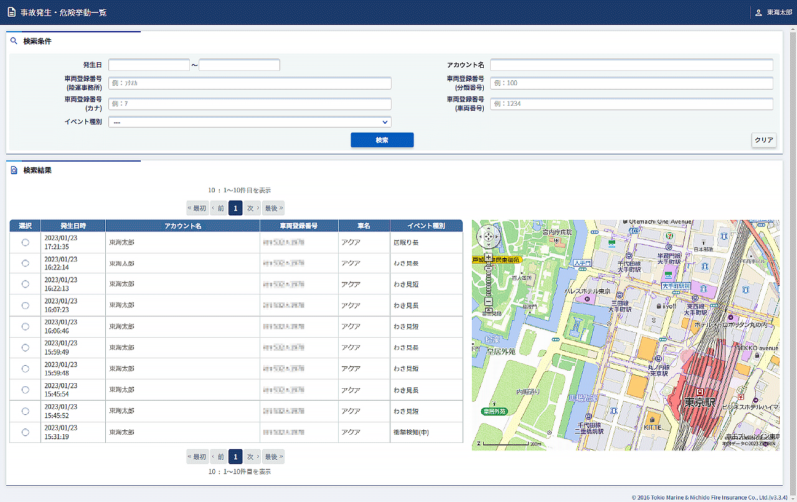Pan the map right with compass arrow

(x=496, y=237)
